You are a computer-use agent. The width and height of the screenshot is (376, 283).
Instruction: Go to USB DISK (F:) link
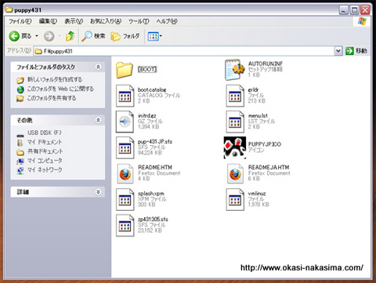tap(45, 132)
